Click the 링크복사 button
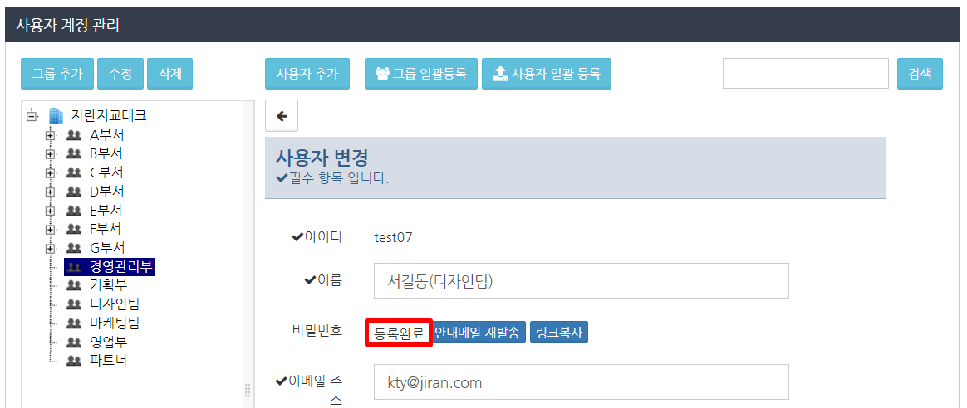This screenshot has height=408, width=967. pos(559,333)
